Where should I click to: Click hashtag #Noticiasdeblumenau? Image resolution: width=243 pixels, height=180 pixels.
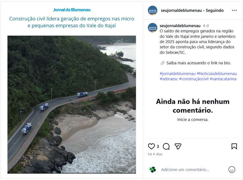(x=217, y=74)
